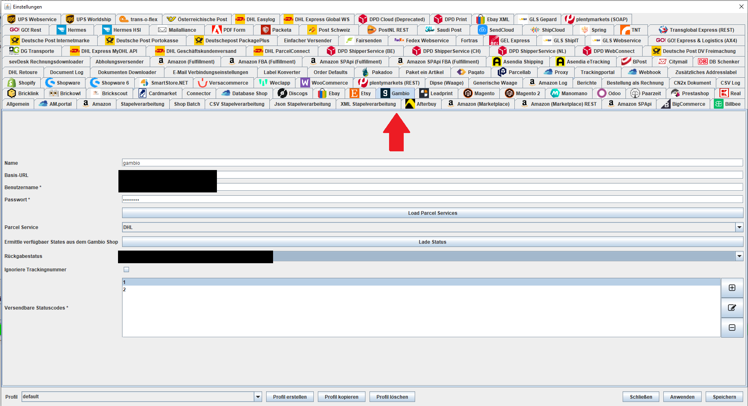Screen dimensions: 748x406
Task: Switch to the Stapelverarbeitung tab
Action: pos(142,104)
